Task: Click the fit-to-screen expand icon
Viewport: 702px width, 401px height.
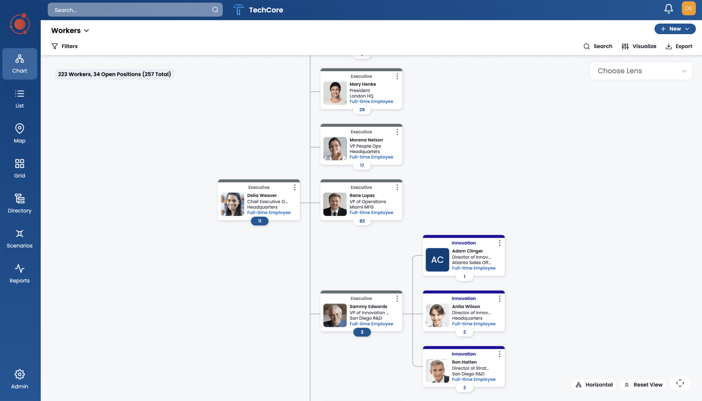Action: coord(680,384)
